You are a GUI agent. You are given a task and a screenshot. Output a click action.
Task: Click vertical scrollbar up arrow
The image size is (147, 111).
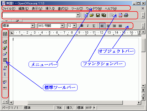(x=143, y=32)
